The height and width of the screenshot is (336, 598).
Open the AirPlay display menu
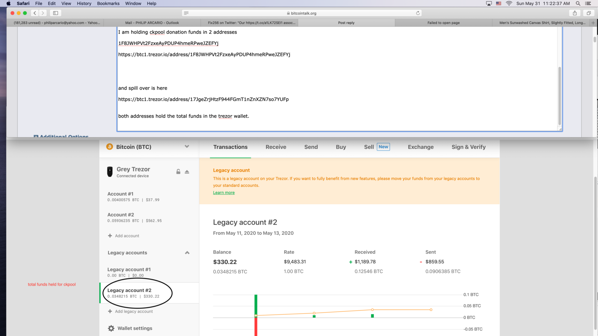click(489, 3)
